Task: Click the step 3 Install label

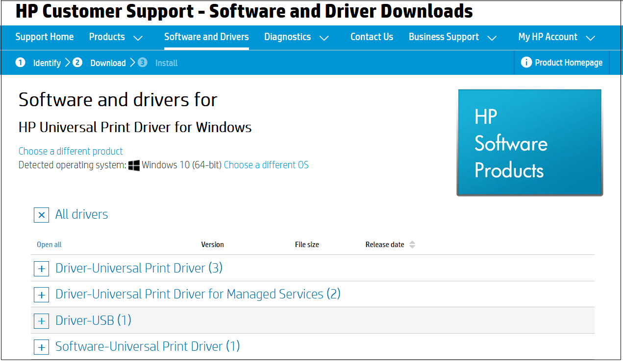Action: [166, 63]
